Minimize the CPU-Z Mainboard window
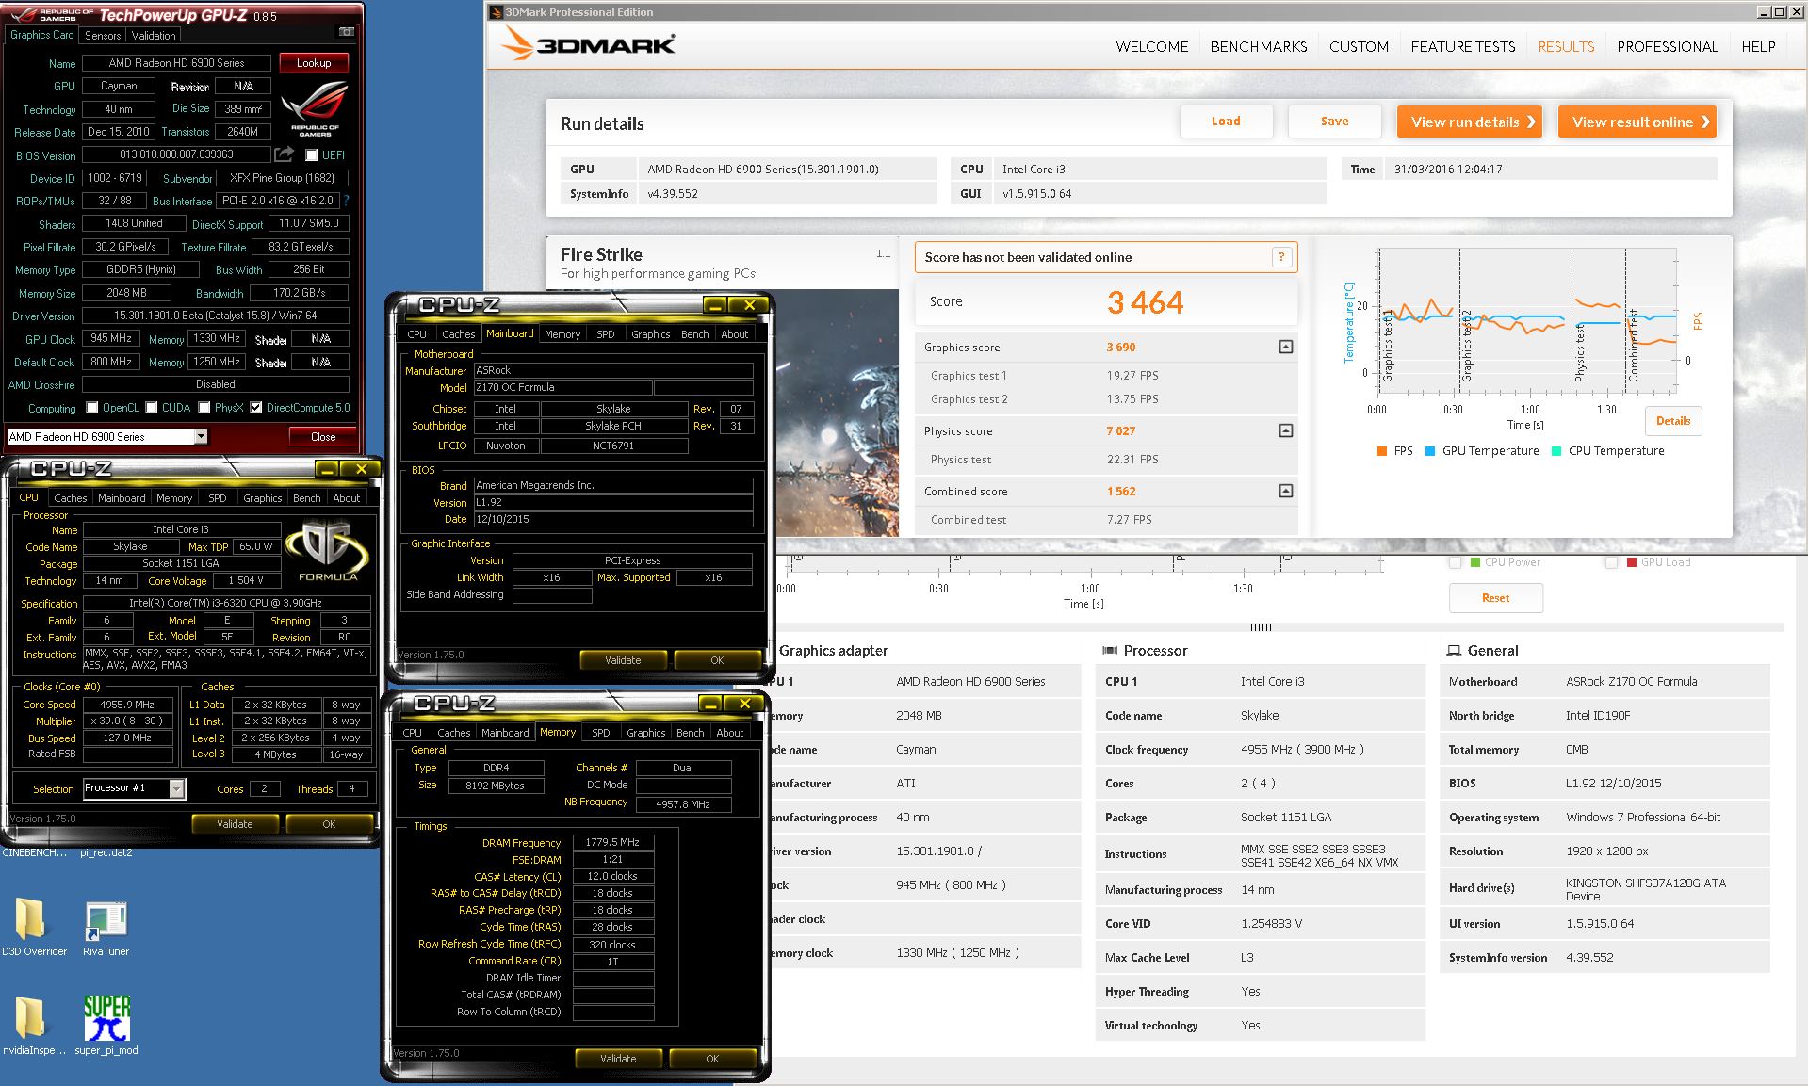Screen dimensions: 1808x1086 click(x=715, y=305)
